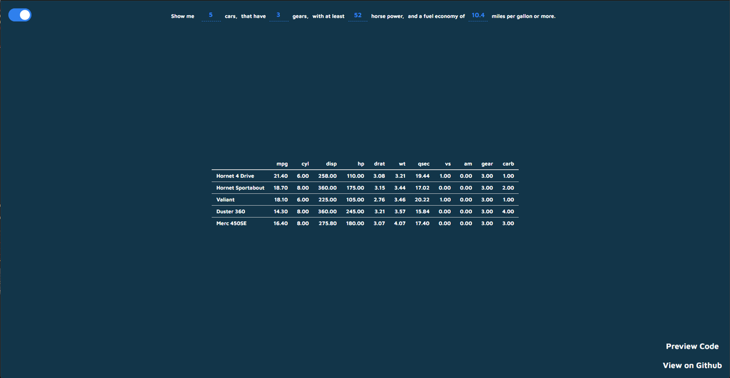The height and width of the screenshot is (378, 730).
Task: Click the gear column header
Action: 487,164
